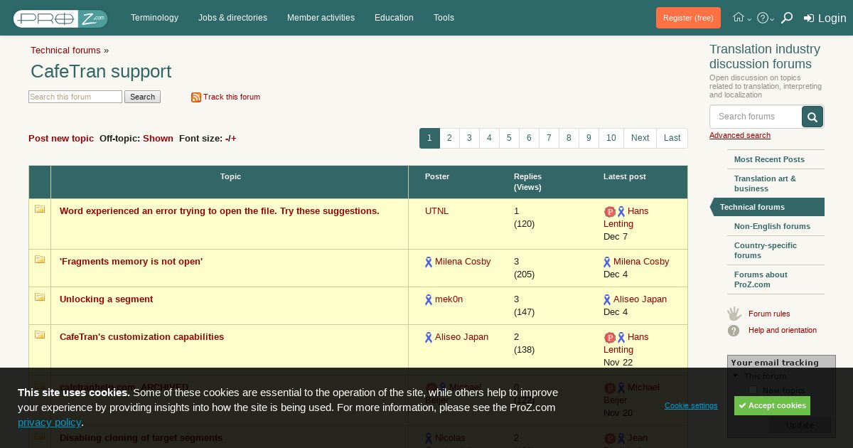The width and height of the screenshot is (853, 448).
Task: Select Most Recent Posts in sidebar
Action: coord(769,159)
